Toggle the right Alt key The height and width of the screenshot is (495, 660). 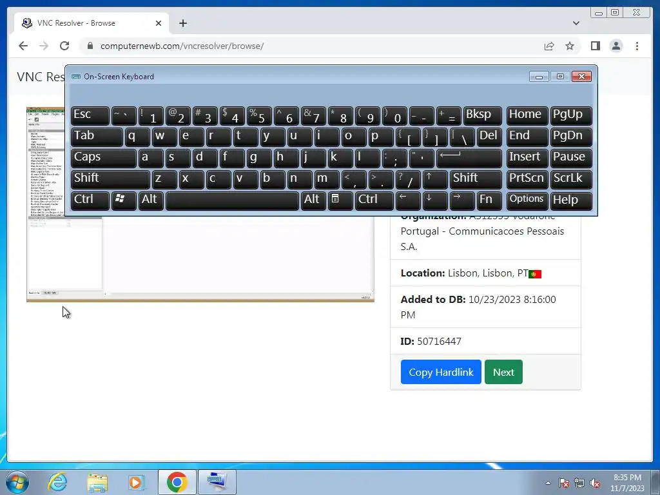(313, 200)
